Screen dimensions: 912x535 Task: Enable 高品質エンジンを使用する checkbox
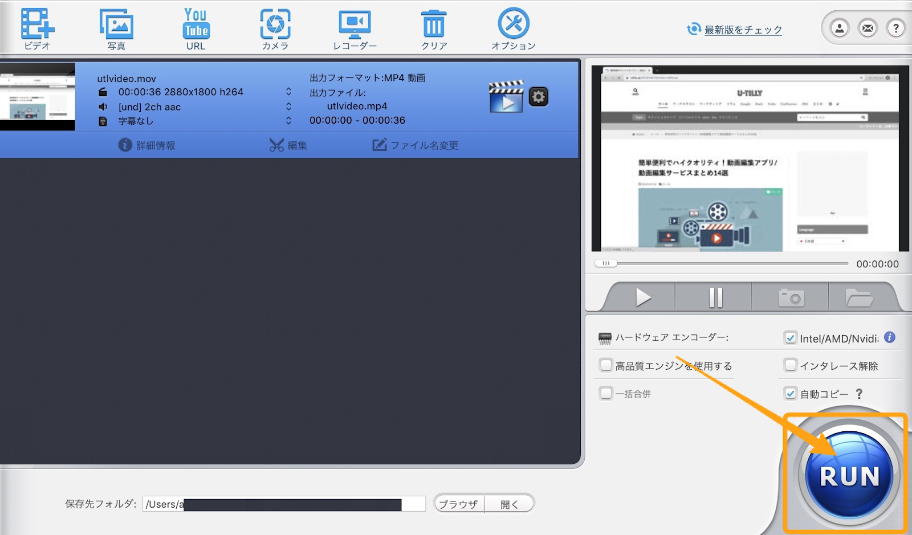point(606,365)
